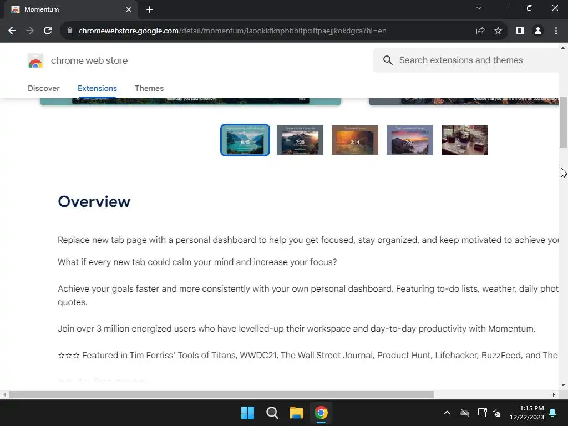Image resolution: width=568 pixels, height=426 pixels.
Task: Select the 3:14 orange sunset thumbnail
Action: [x=355, y=140]
